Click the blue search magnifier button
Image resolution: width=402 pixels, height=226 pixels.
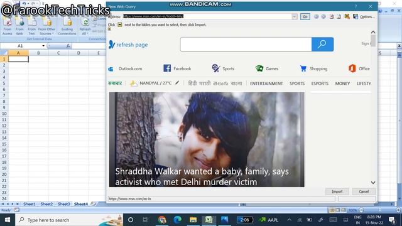(322, 45)
